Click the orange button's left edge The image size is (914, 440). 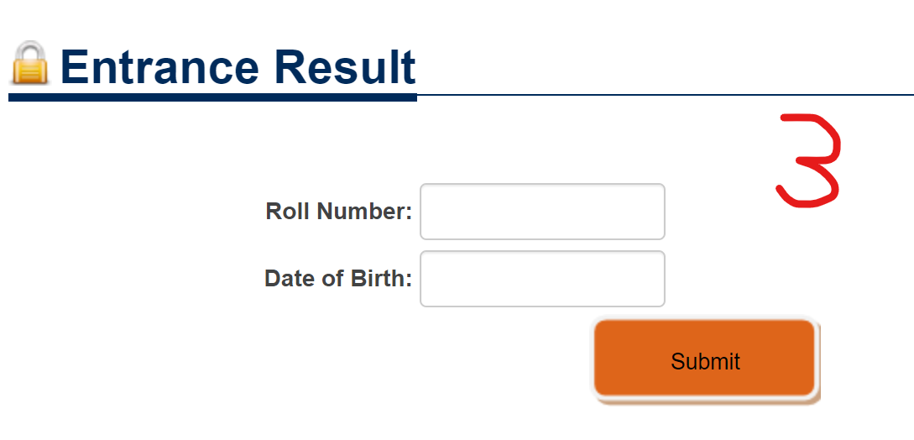[x=595, y=359]
